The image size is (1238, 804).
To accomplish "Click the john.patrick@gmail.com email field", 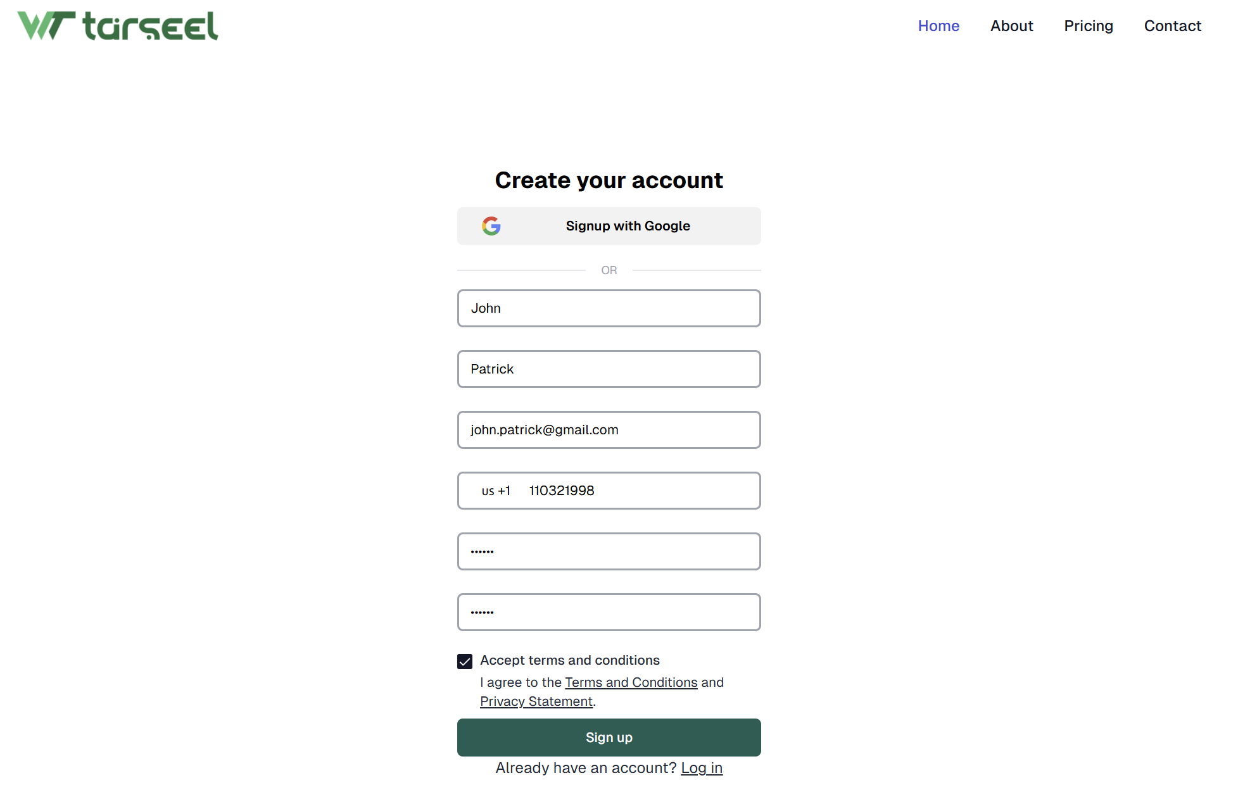I will tap(609, 430).
